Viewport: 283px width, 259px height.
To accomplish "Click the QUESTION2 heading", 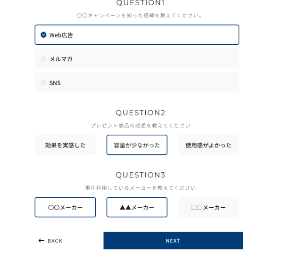I will [140, 113].
